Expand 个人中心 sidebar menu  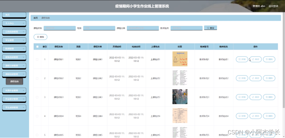(14, 24)
